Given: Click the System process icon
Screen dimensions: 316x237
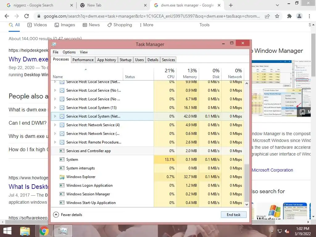Looking at the screenshot, I should click(x=62, y=160).
